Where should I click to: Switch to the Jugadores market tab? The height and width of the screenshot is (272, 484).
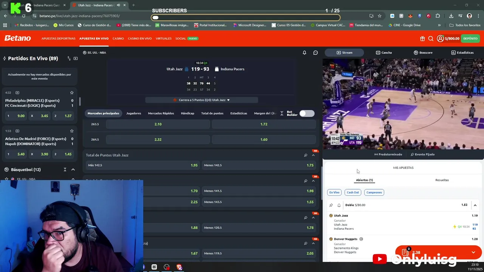pyautogui.click(x=133, y=113)
